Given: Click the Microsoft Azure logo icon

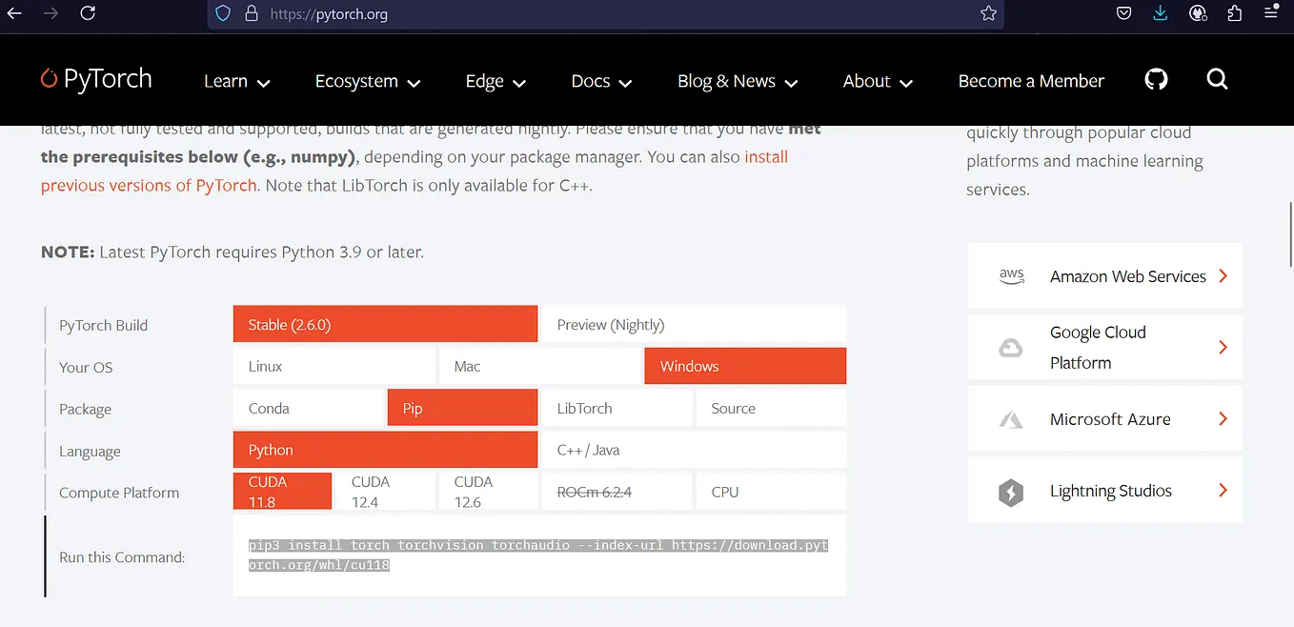Looking at the screenshot, I should [1010, 418].
